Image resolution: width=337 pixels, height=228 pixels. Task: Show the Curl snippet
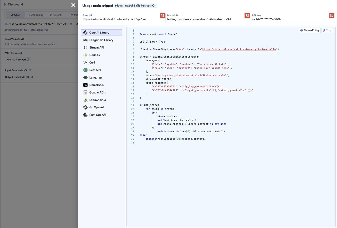click(101, 63)
